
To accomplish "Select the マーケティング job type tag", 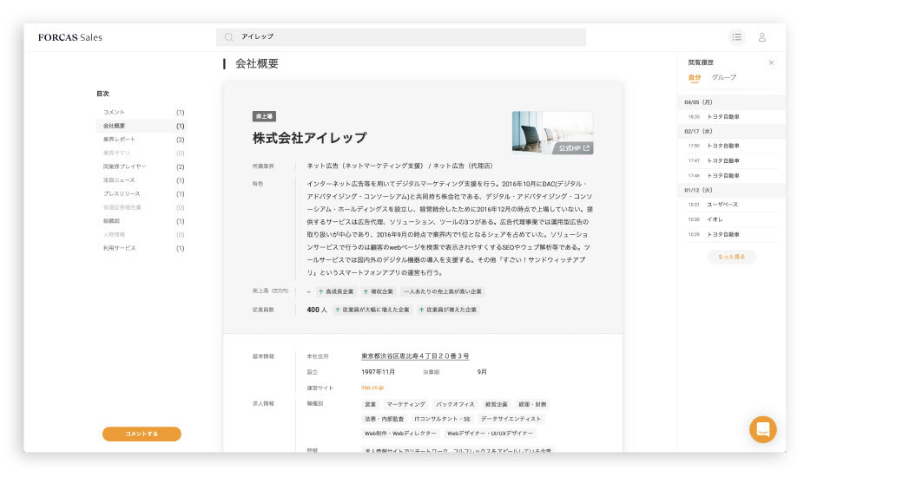I will [406, 404].
